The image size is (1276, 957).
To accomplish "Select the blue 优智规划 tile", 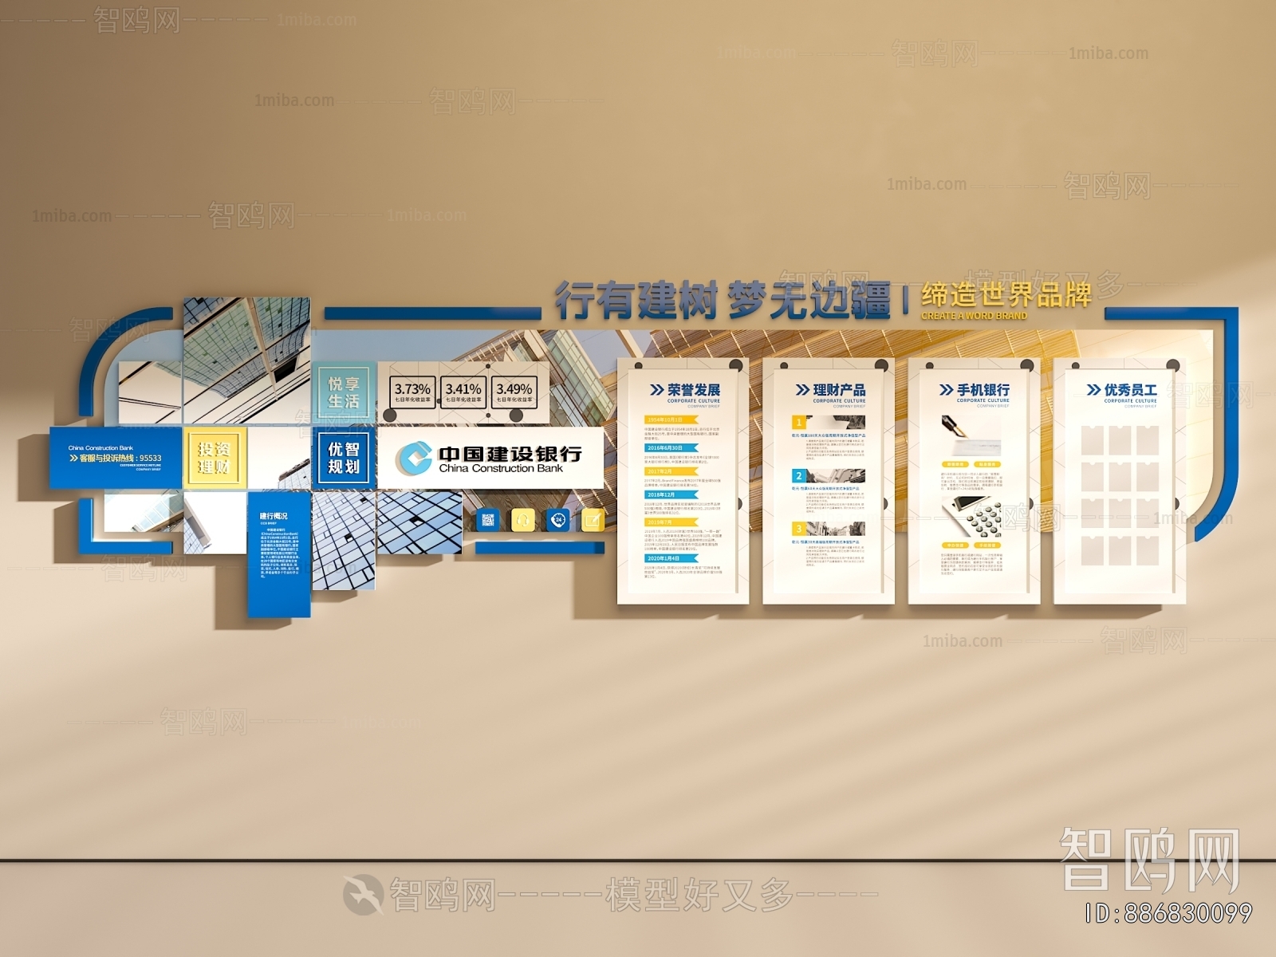I will tap(344, 458).
